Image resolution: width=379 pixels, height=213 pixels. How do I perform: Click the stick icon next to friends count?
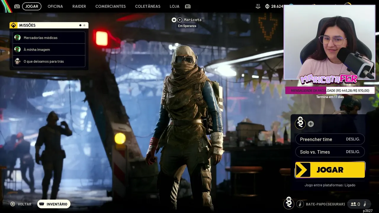click(x=365, y=204)
